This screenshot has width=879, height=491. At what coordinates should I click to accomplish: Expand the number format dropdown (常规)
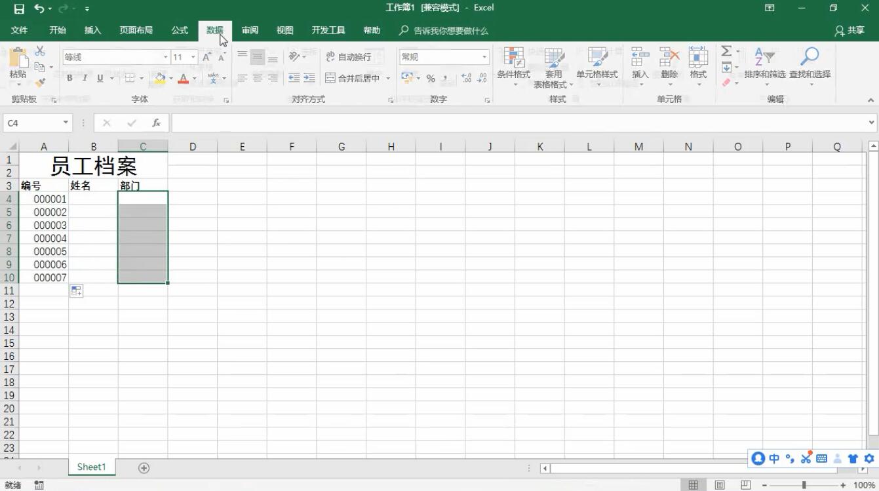coord(484,57)
